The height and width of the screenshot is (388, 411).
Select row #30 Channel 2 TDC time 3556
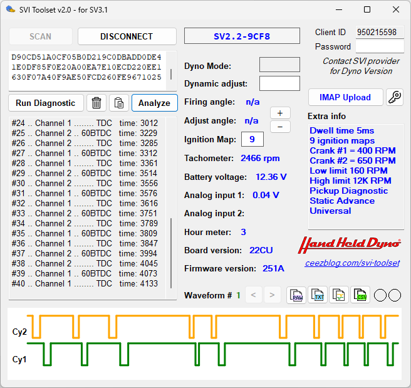(85, 183)
